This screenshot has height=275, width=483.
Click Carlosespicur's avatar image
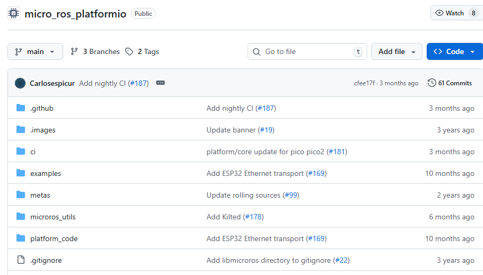tap(20, 83)
